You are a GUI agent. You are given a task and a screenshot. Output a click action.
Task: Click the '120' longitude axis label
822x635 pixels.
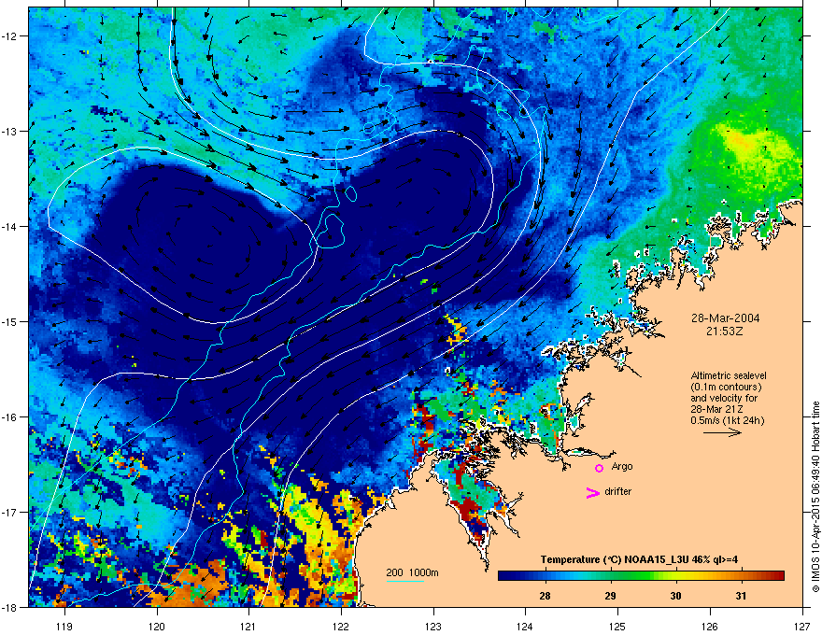157,626
